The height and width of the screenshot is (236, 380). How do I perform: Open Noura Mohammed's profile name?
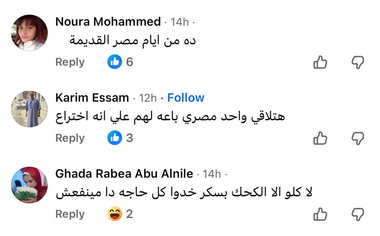(108, 22)
